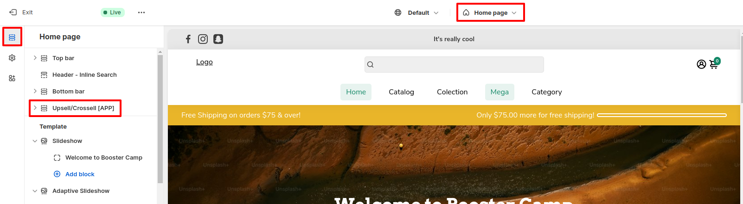
Task: Expand the Upsell/Crossell [APP] section
Action: pos(35,108)
